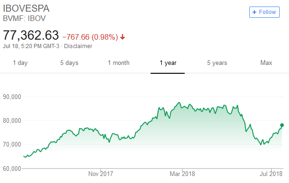Click the red down arrow icon
Viewport: 289px width, 183px height.
[123, 37]
